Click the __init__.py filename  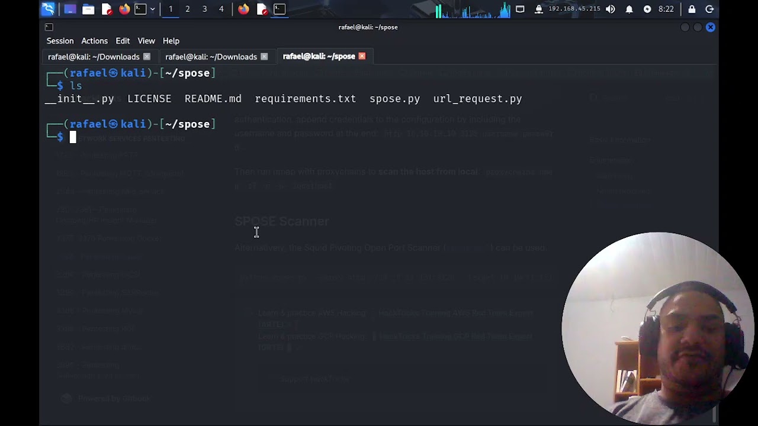[79, 99]
